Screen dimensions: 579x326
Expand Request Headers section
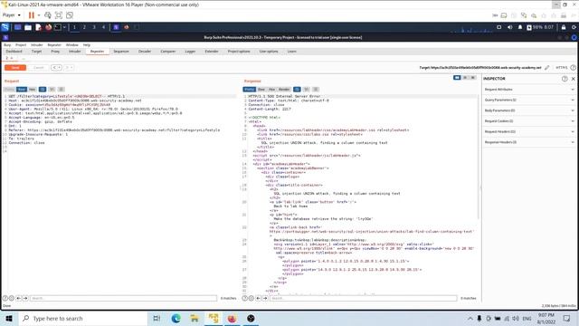[529, 131]
